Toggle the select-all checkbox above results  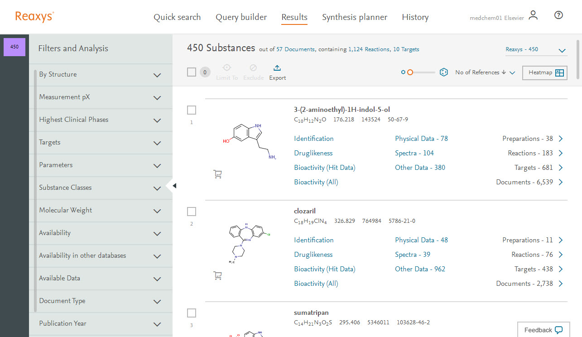click(192, 72)
